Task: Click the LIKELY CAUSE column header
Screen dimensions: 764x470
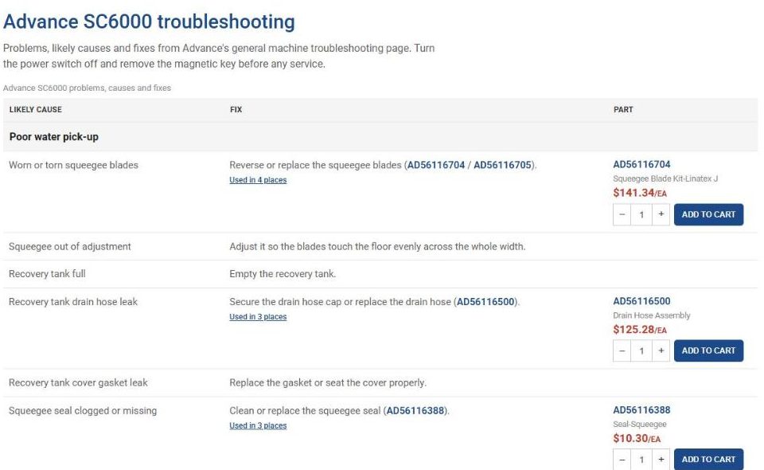Action: (36, 110)
